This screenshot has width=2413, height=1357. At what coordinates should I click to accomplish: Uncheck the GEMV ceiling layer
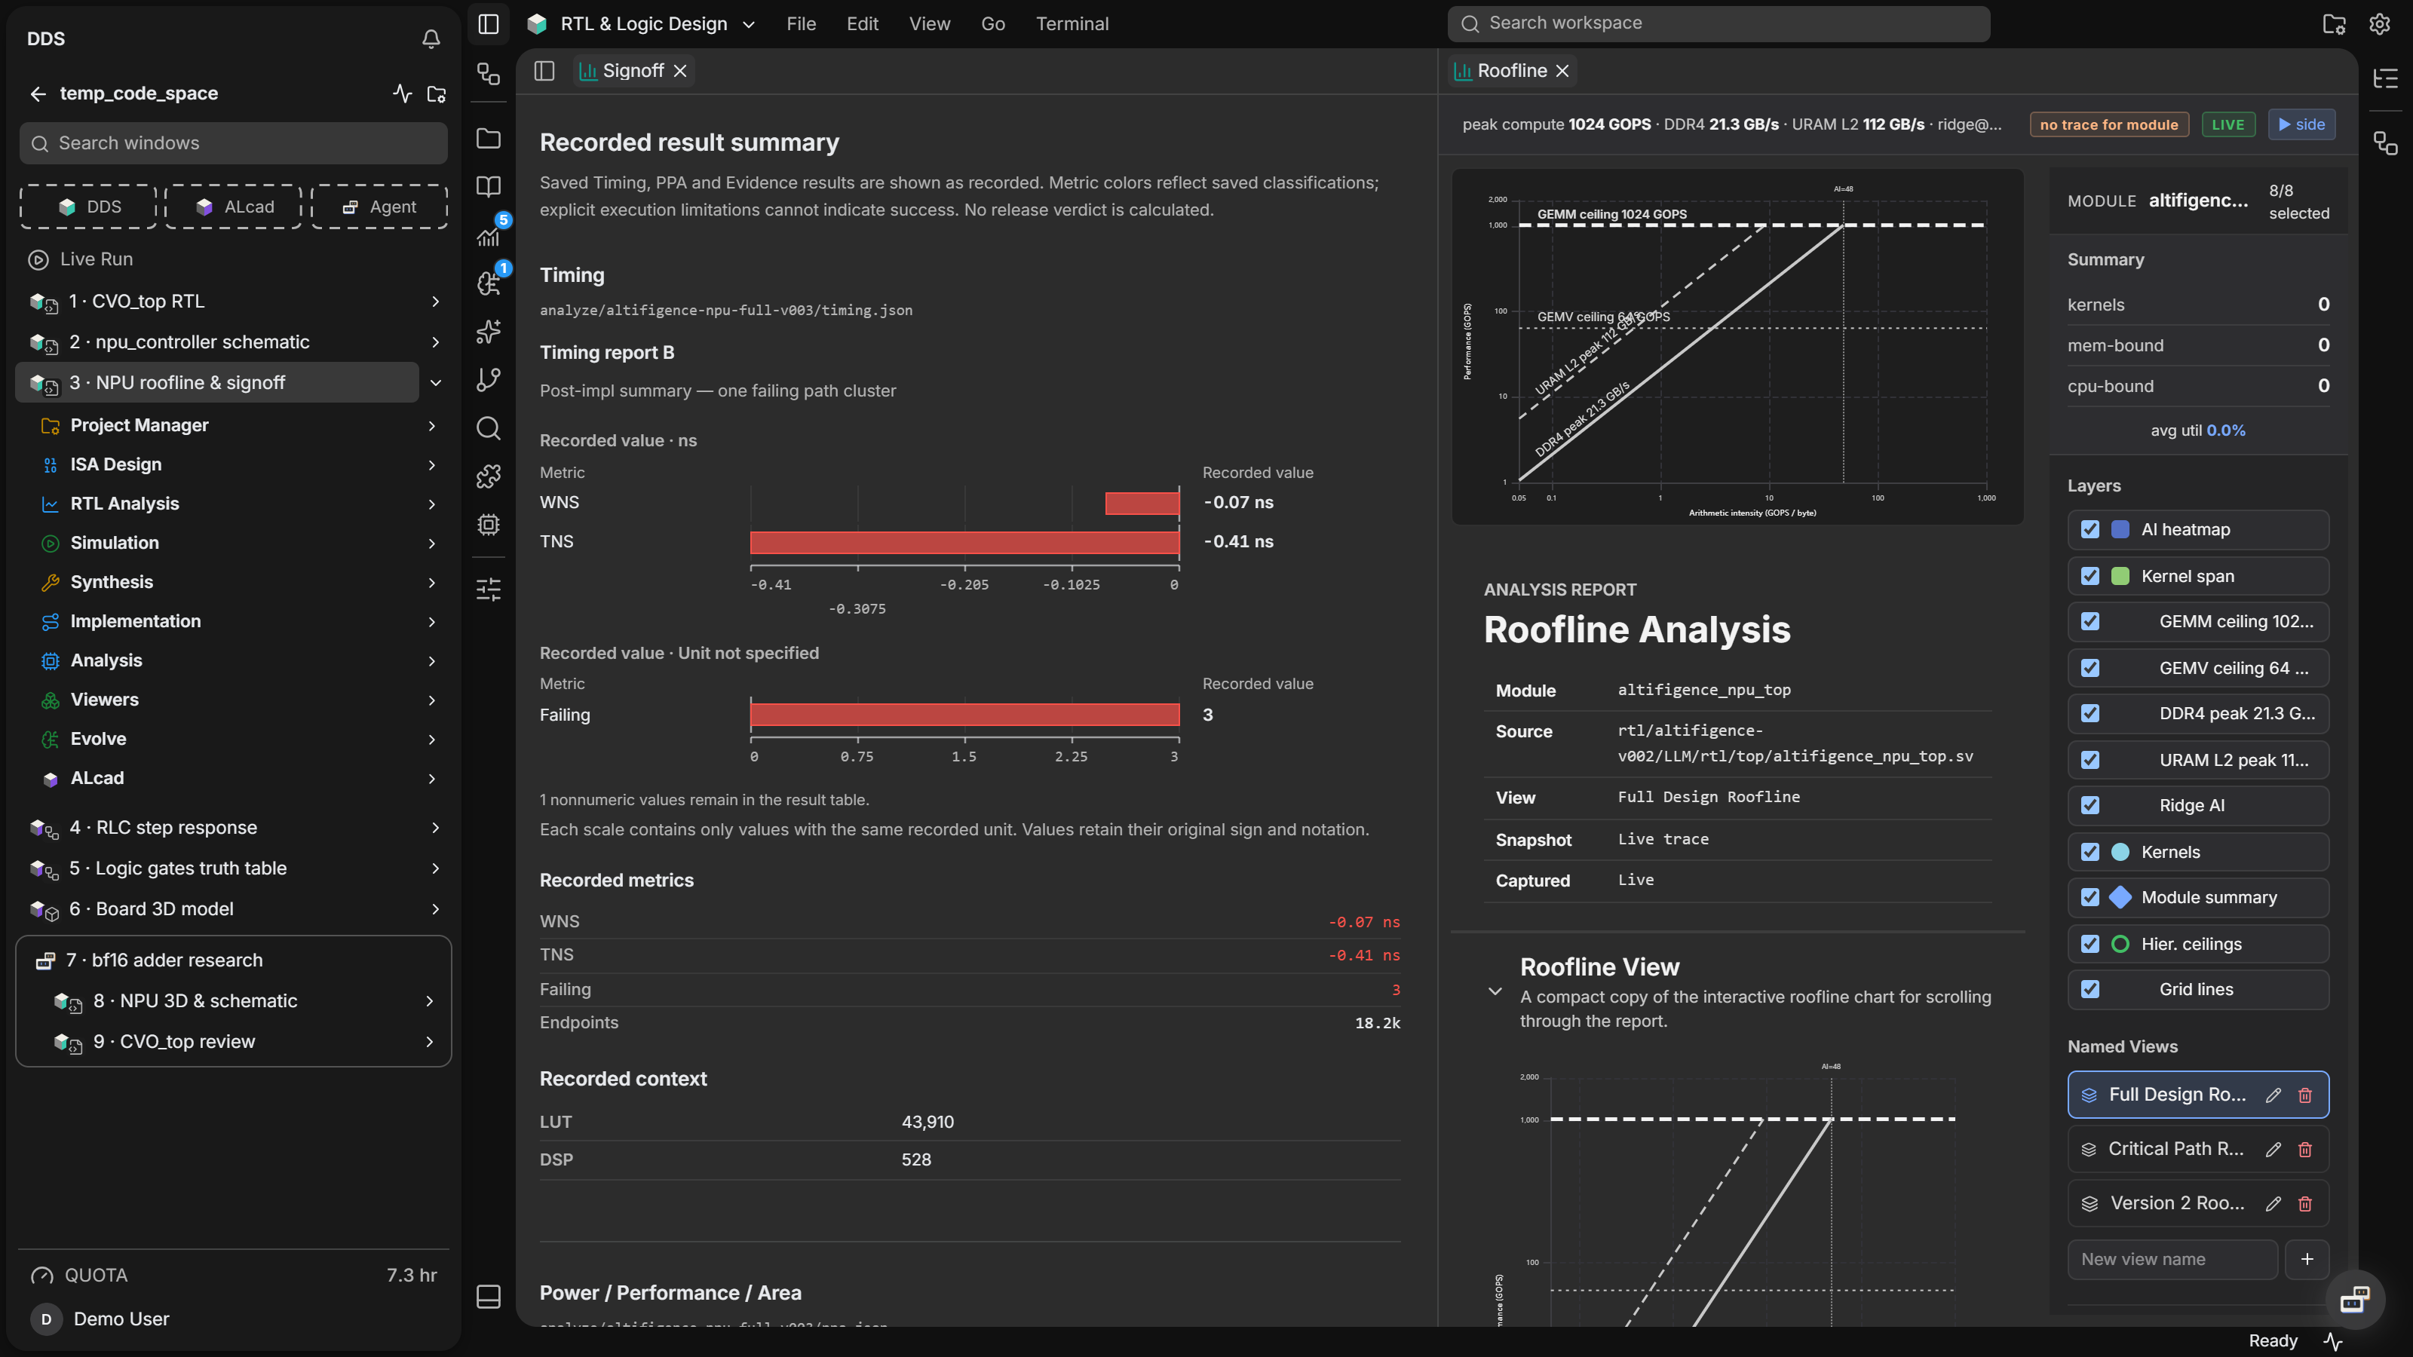coord(2090,668)
